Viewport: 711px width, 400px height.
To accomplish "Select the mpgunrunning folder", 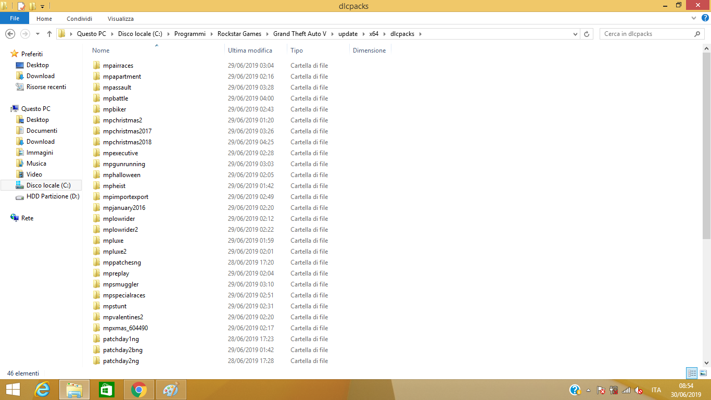I will click(x=124, y=164).
